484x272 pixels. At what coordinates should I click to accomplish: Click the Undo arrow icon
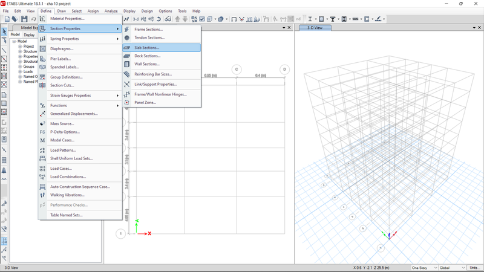[33, 19]
